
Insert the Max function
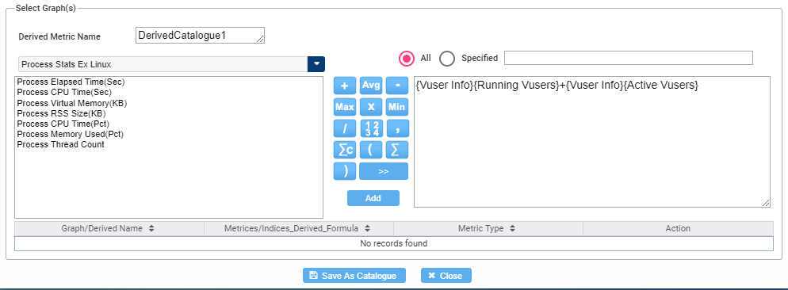[x=345, y=107]
